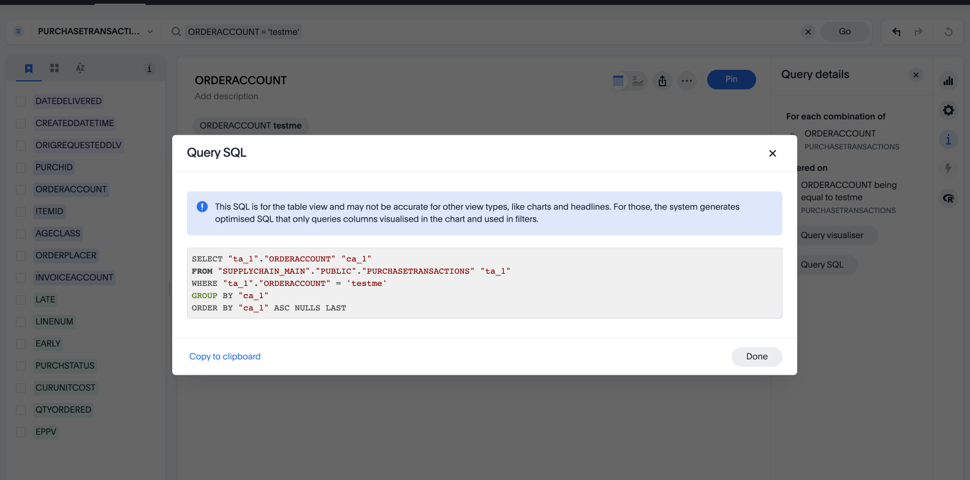Switch to table view toggle

click(618, 81)
